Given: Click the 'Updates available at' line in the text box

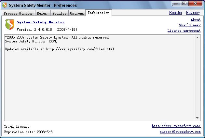Looking at the screenshot, I should 60,49.
